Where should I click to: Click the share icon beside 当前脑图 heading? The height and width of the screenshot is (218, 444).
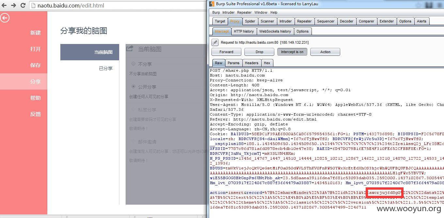coord(130,48)
